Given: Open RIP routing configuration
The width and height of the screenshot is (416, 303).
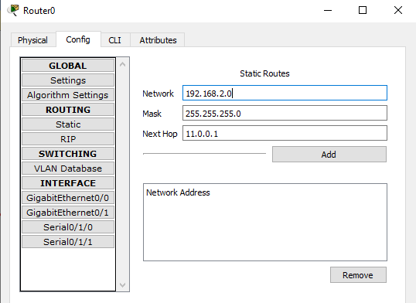Looking at the screenshot, I should click(x=68, y=139).
